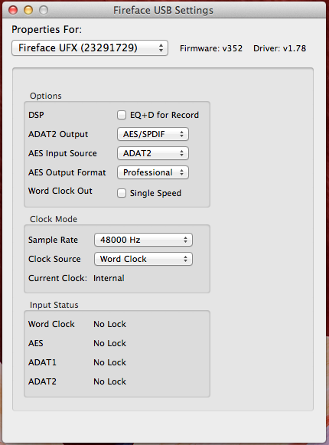Close the Fireface USB Settings window
This screenshot has height=445, width=329.
click(13, 10)
